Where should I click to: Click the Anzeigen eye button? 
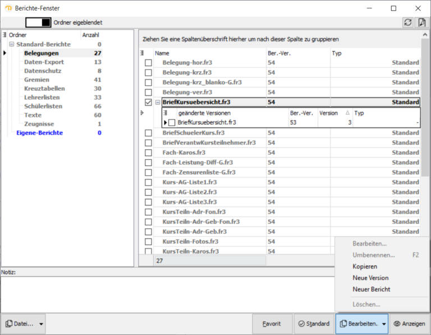point(409,324)
